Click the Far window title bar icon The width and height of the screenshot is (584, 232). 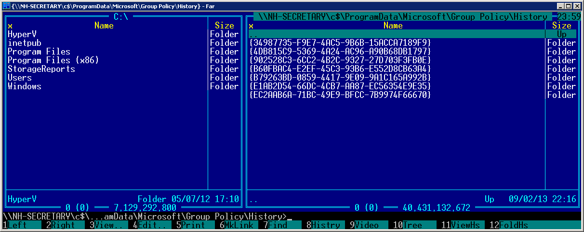5,6
